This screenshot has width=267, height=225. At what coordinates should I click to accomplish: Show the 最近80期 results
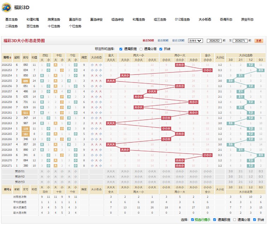pyautogui.click(x=163, y=41)
